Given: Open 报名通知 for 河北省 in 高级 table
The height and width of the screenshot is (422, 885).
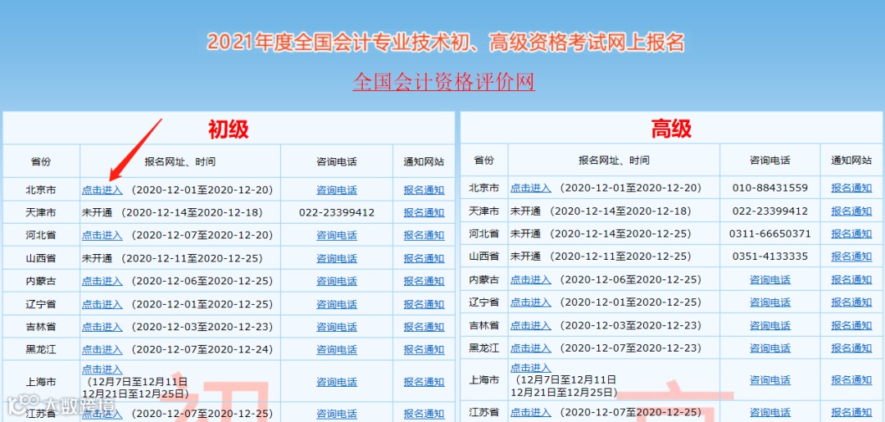Looking at the screenshot, I should (851, 234).
